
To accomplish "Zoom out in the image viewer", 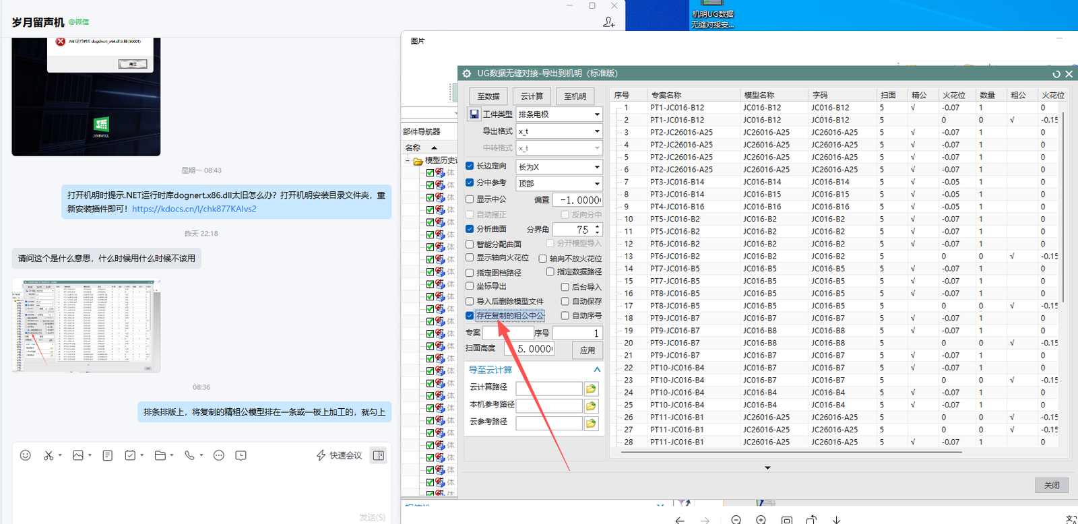I will pyautogui.click(x=736, y=520).
